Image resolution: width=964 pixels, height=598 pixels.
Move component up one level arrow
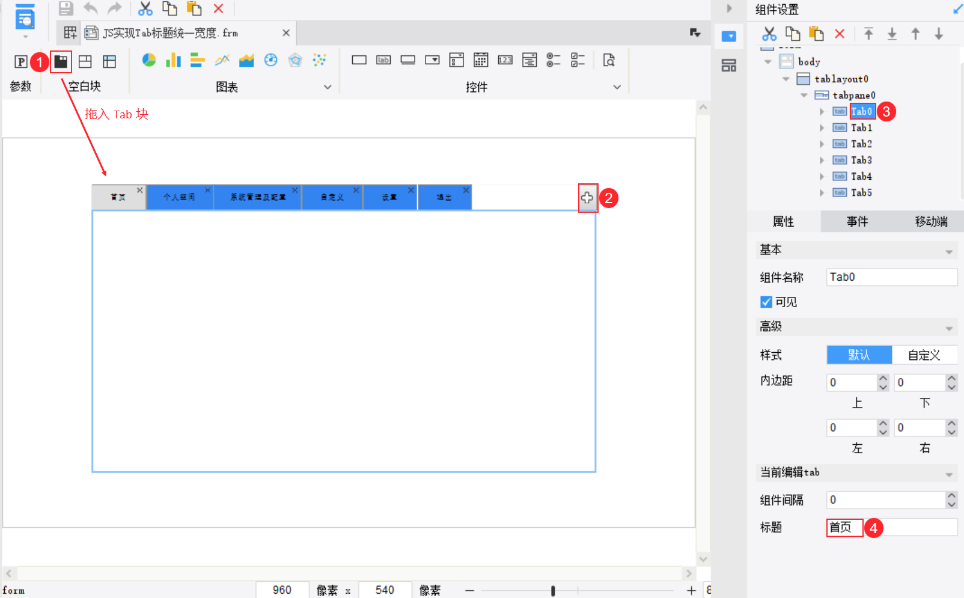915,34
